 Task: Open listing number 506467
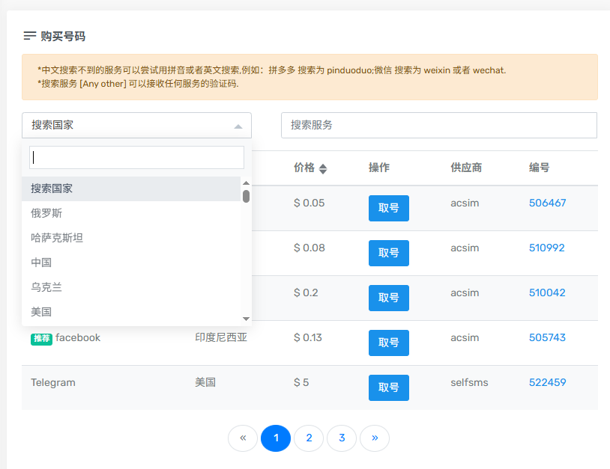click(547, 203)
